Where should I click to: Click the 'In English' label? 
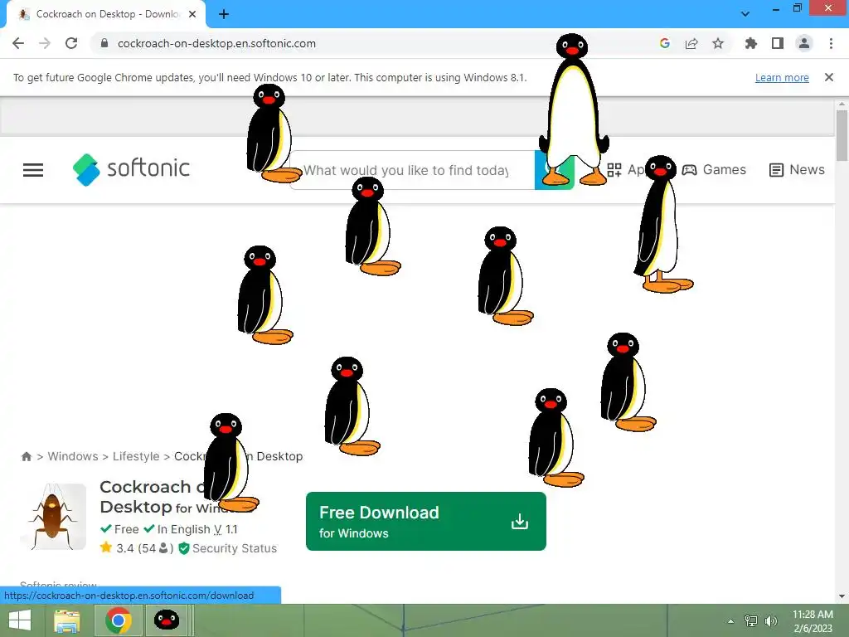(x=183, y=529)
